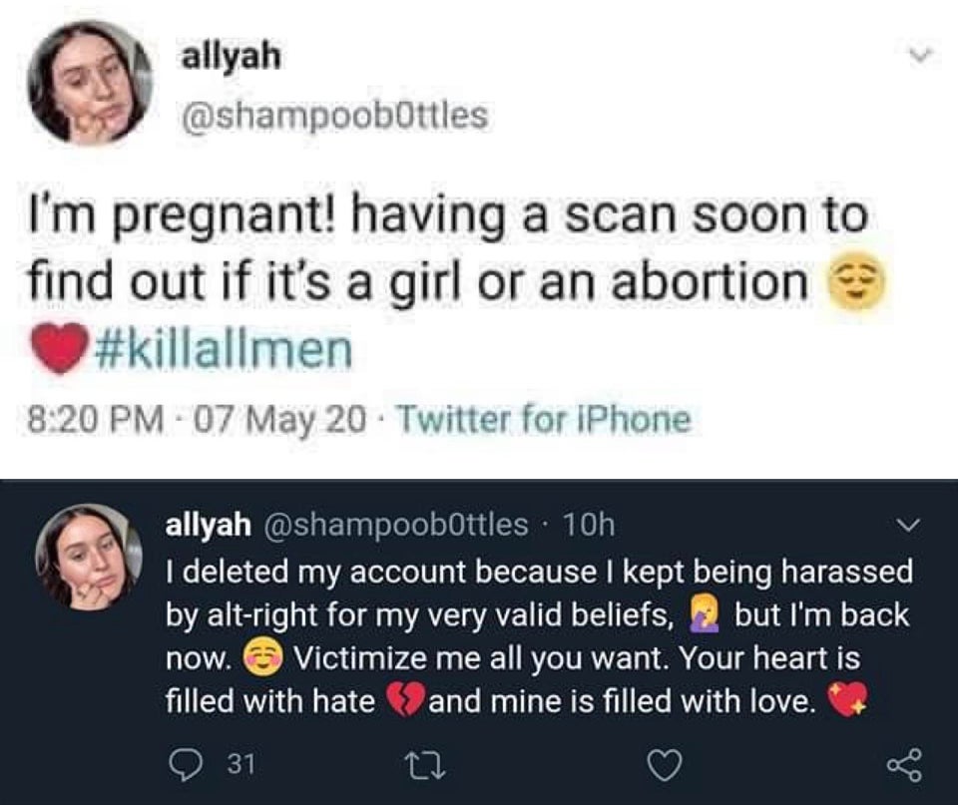Image resolution: width=958 pixels, height=805 pixels.
Task: Select the bold 'allyah' name in dark reply
Action: (206, 524)
